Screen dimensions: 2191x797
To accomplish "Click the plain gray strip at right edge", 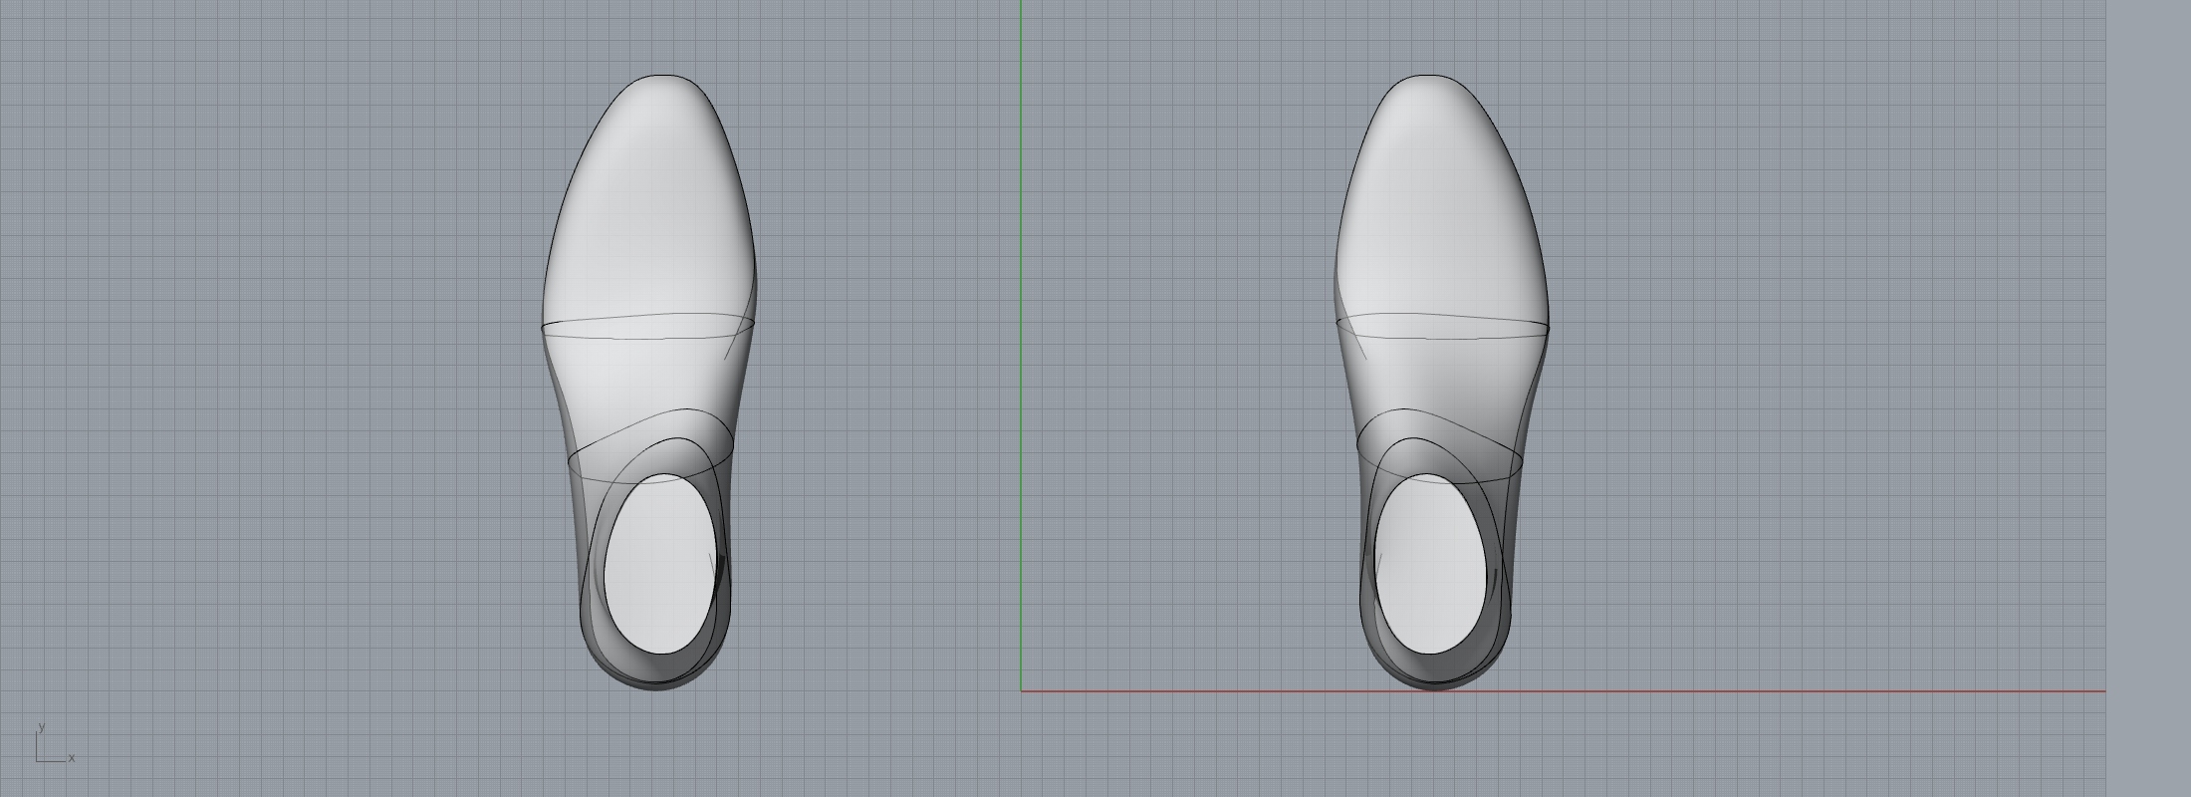I will coord(2148,398).
